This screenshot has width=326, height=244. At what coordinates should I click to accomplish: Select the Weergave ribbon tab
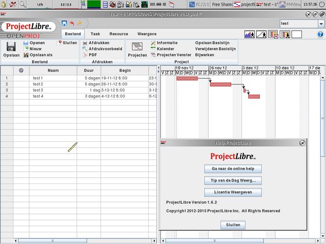click(147, 34)
